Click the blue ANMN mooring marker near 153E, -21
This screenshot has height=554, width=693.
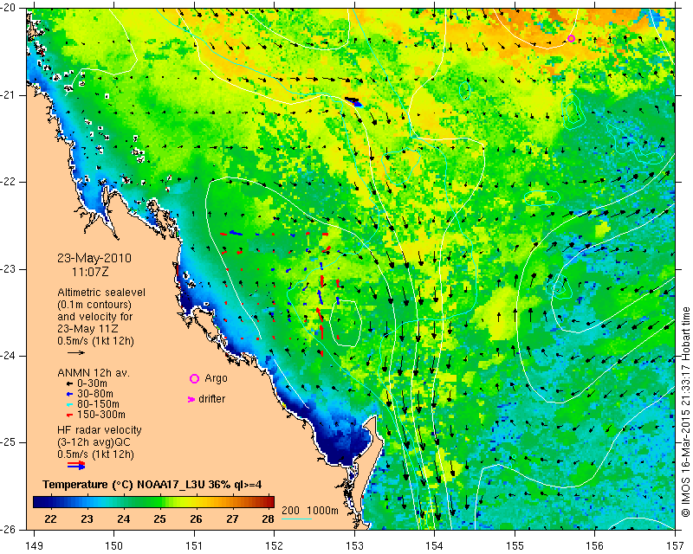(x=356, y=104)
